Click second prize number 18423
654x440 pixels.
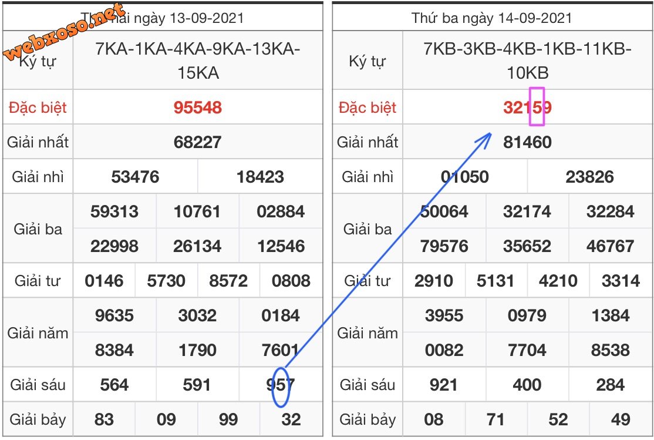260,177
